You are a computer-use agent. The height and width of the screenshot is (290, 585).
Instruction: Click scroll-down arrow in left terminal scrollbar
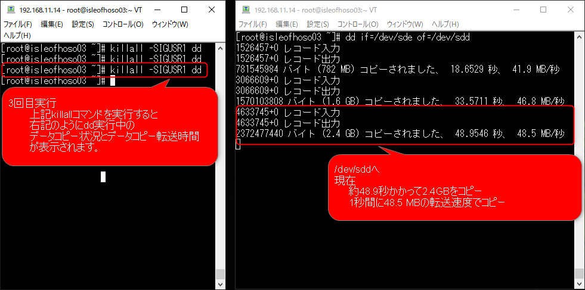(x=221, y=284)
